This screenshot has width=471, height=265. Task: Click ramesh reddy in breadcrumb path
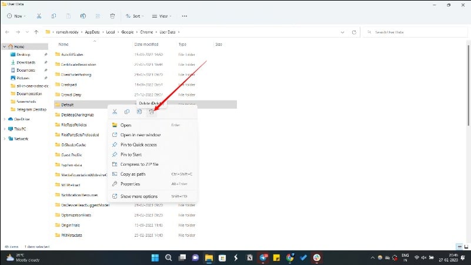coord(67,32)
